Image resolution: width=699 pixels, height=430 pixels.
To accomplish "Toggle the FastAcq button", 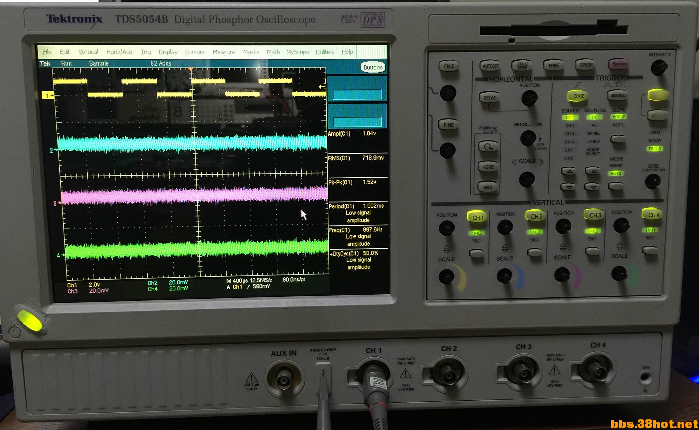I will click(619, 64).
